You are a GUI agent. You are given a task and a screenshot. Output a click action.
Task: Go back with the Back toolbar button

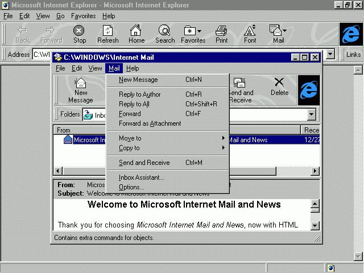pyautogui.click(x=23, y=34)
